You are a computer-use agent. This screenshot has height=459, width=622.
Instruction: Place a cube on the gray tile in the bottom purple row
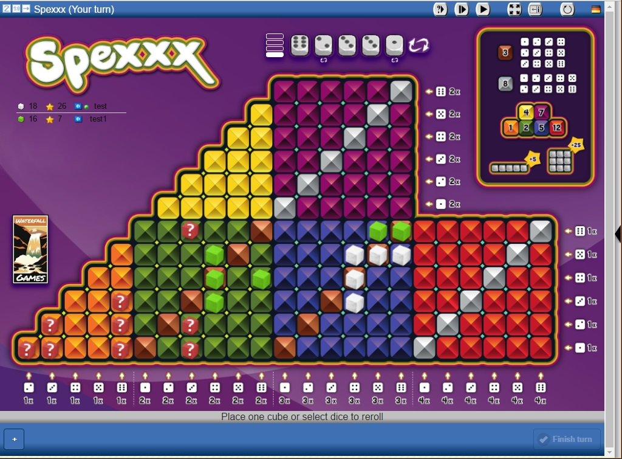[x=284, y=208]
